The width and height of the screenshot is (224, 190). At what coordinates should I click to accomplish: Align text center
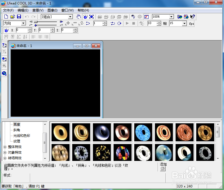[40, 37]
